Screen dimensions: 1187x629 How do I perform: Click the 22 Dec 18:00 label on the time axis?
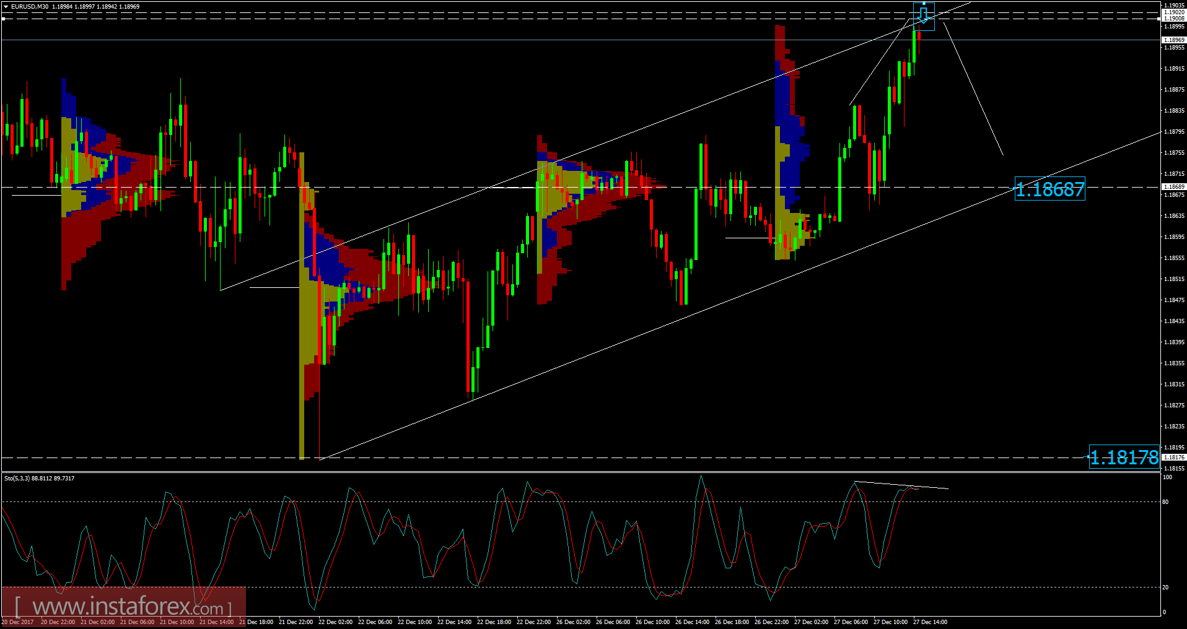click(x=494, y=622)
